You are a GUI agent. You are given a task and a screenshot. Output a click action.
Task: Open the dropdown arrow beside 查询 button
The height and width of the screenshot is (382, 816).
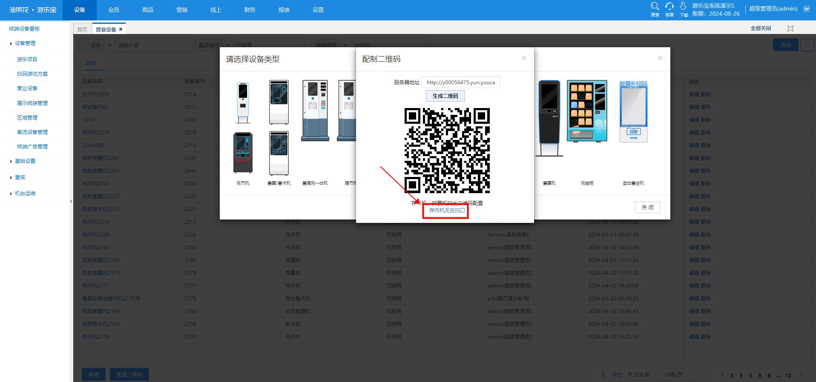pyautogui.click(x=807, y=45)
